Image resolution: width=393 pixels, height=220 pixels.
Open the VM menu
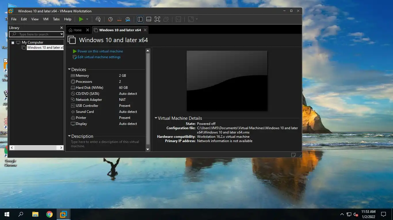[46, 19]
